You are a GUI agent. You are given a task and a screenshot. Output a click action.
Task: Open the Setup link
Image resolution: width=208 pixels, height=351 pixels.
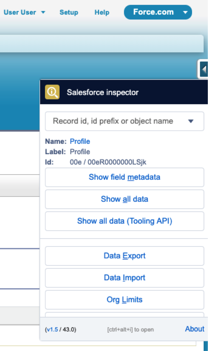tap(69, 12)
